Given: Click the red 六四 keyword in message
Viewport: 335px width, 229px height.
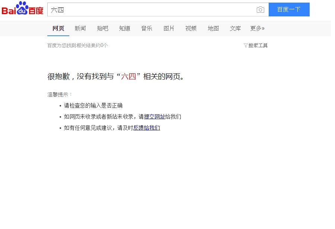Looking at the screenshot, I should tap(129, 76).
